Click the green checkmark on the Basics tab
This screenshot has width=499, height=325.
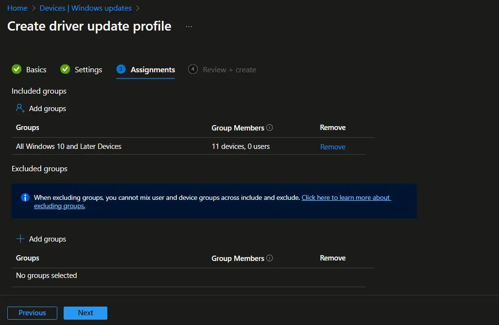pyautogui.click(x=17, y=69)
